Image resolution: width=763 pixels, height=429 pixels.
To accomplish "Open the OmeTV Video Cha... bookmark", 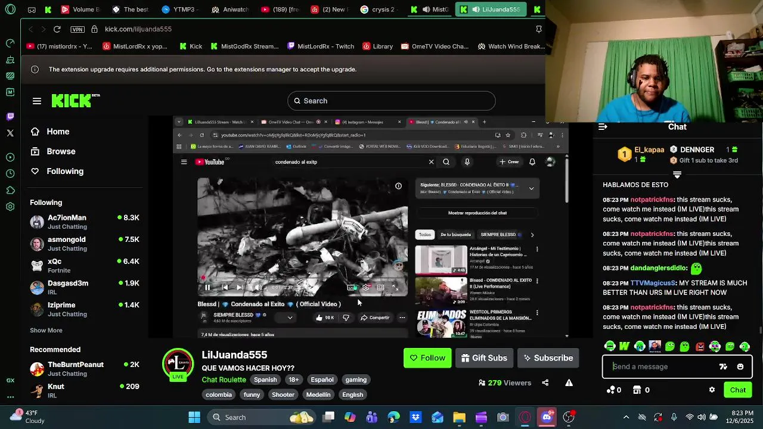I will point(435,46).
